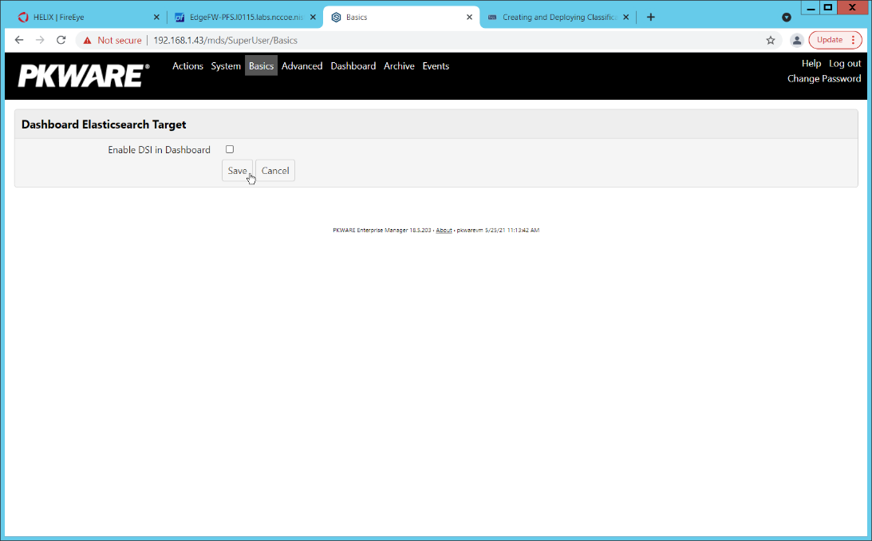The height and width of the screenshot is (541, 872).
Task: Reload the page with the refresh icon
Action: pyautogui.click(x=61, y=40)
